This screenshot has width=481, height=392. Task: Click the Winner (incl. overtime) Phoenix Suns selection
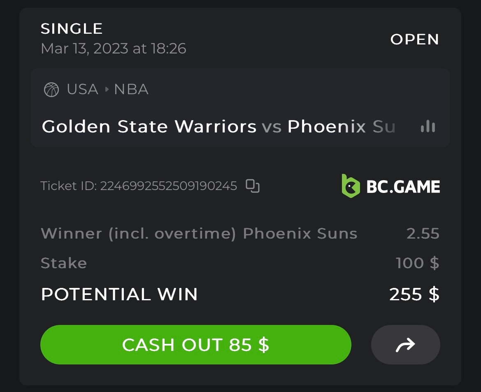[199, 234]
